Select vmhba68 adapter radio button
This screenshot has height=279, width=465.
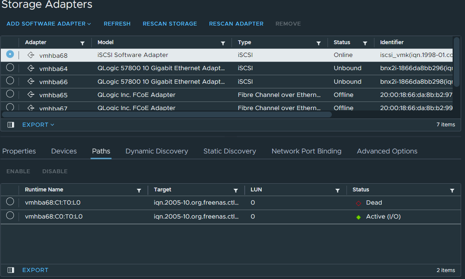coord(10,55)
